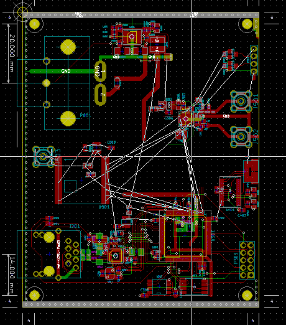Click the GND label between J501 and J502
Image resolution: width=286 pixels, height=325 pixels.
226,116
